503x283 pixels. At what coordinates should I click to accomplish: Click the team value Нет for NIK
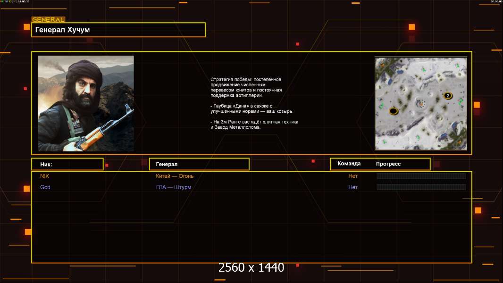[353, 176]
